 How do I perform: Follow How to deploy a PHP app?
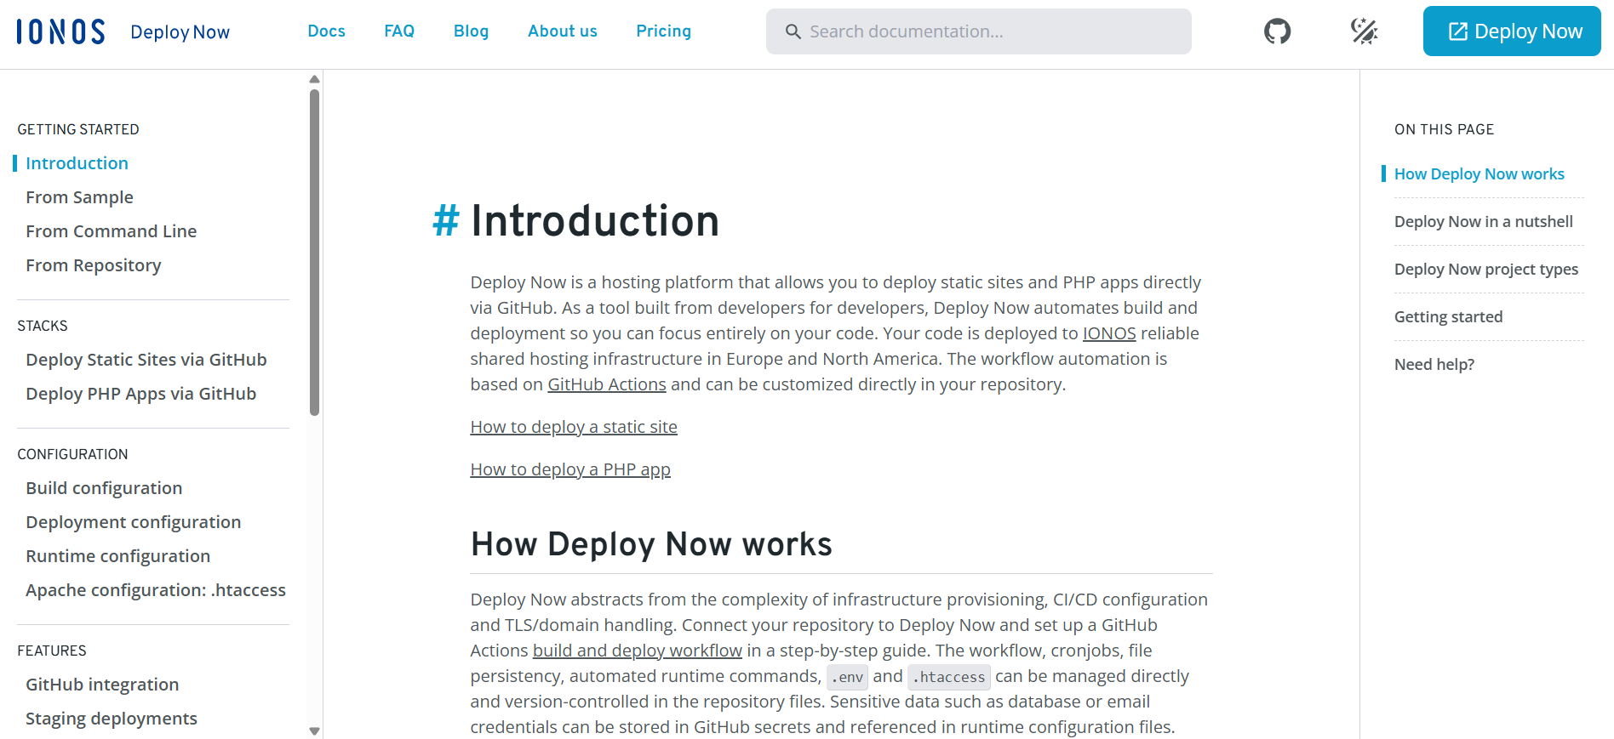[570, 469]
